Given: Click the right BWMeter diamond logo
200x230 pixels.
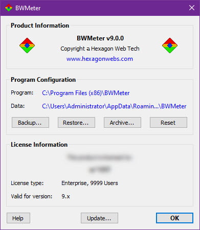Looking at the screenshot, I should [x=170, y=45].
